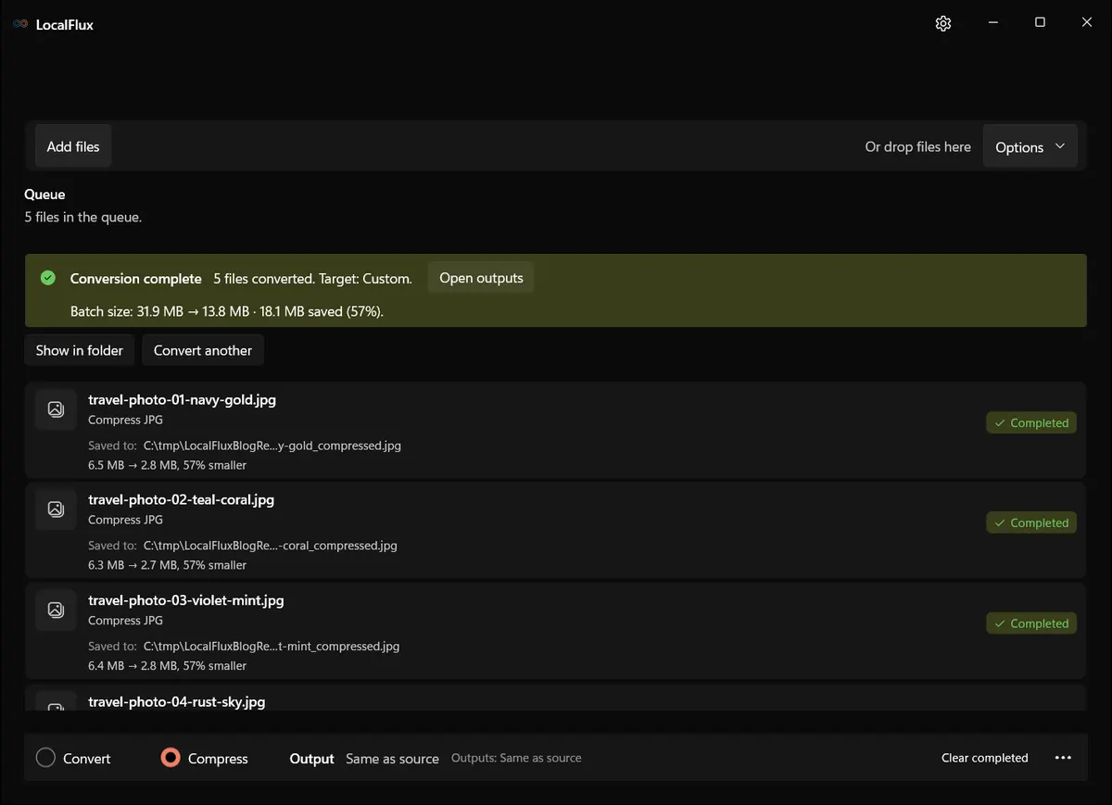The image size is (1112, 805).
Task: Click the Open outputs button
Action: tap(481, 278)
